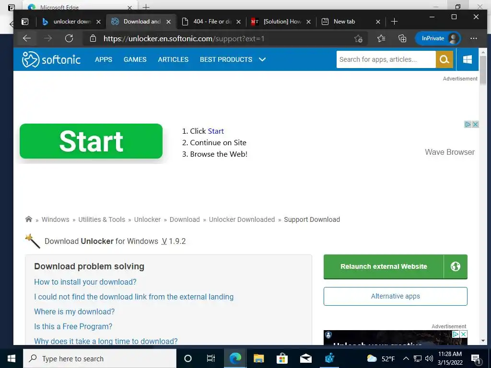This screenshot has width=491, height=368.
Task: Open tab actions menu icon
Action: [x=25, y=22]
